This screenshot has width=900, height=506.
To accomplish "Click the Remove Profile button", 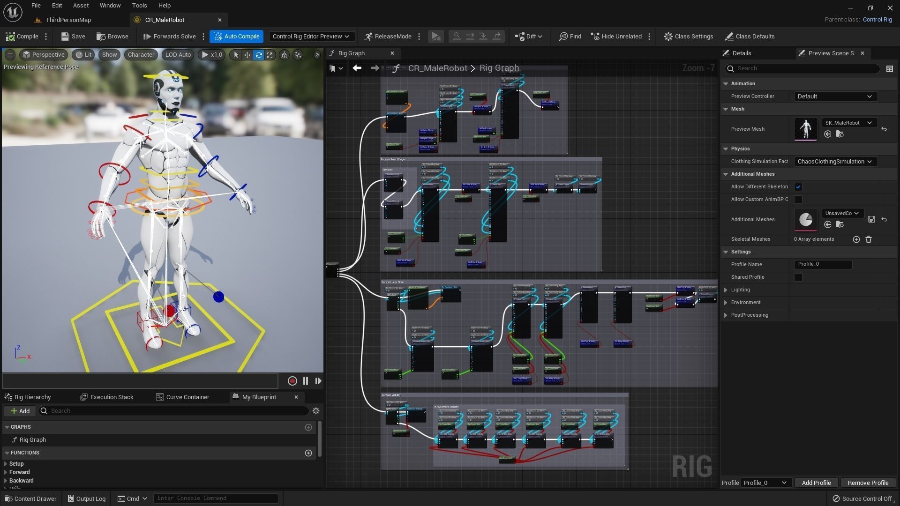I will 868,483.
